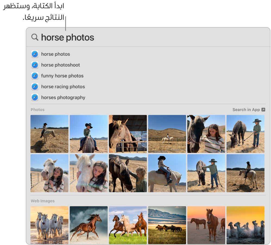
Task: Open photo of girl hugging white horse by fence
Action: pyautogui.click(x=49, y=173)
